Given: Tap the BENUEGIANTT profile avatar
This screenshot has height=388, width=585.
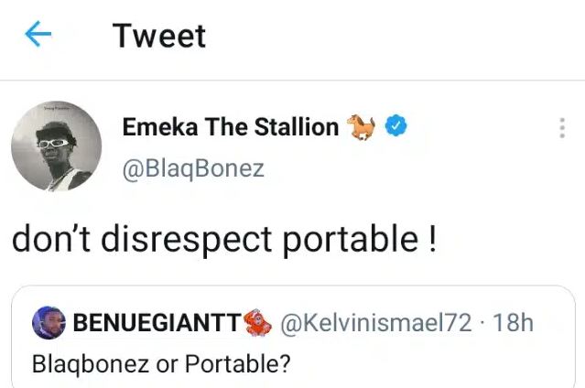Looking at the screenshot, I should [49, 322].
